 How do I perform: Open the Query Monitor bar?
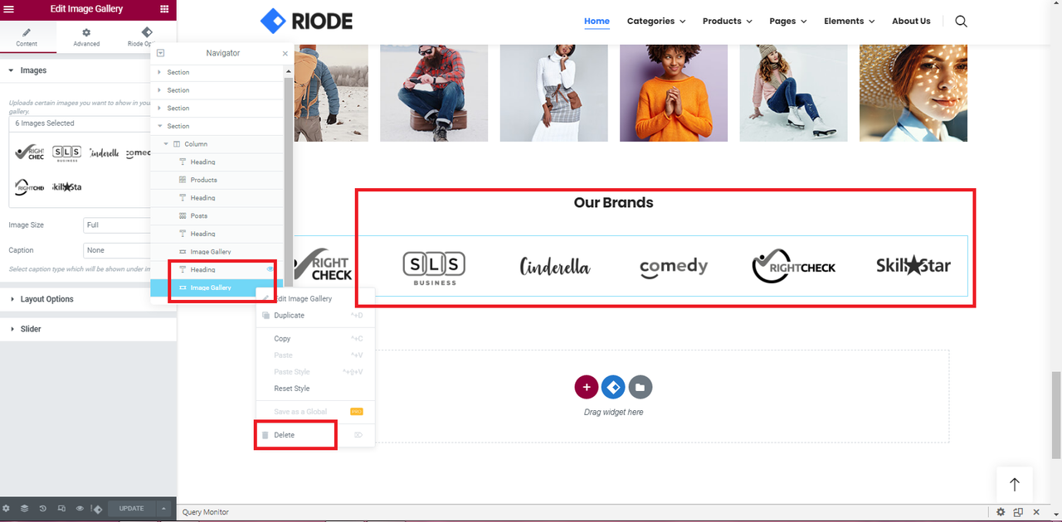206,513
